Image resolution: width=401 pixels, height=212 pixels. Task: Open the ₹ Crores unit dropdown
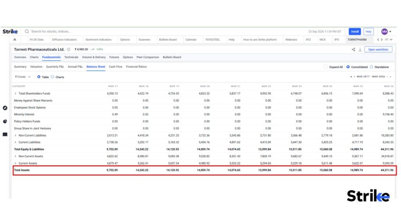point(22,77)
